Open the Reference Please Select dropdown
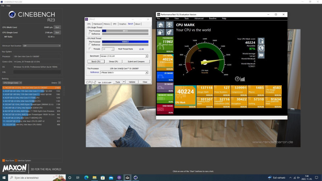Screen dimensions: 322x181 click(124, 72)
